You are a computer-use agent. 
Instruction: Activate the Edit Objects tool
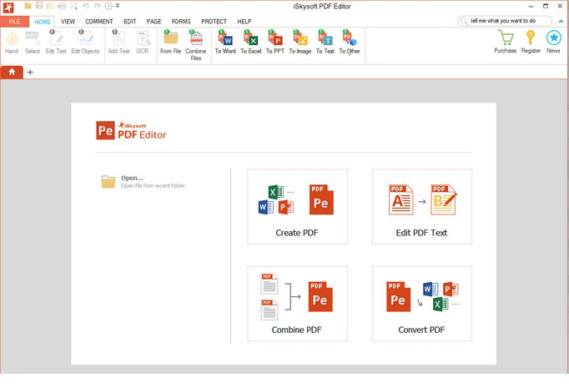[x=85, y=43]
